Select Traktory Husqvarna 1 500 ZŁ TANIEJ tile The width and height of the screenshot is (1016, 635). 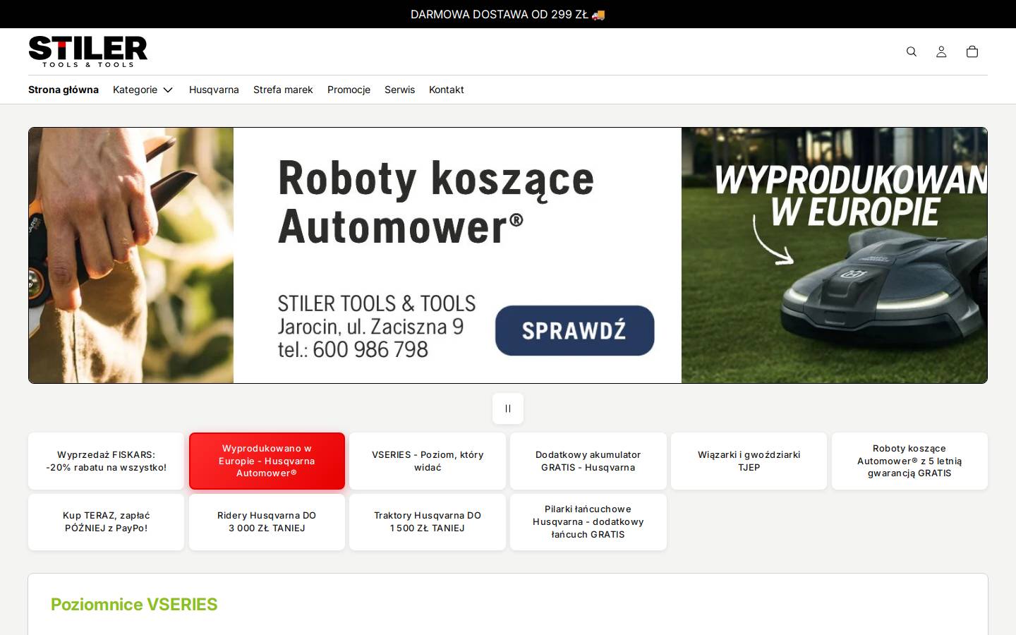[x=428, y=522]
